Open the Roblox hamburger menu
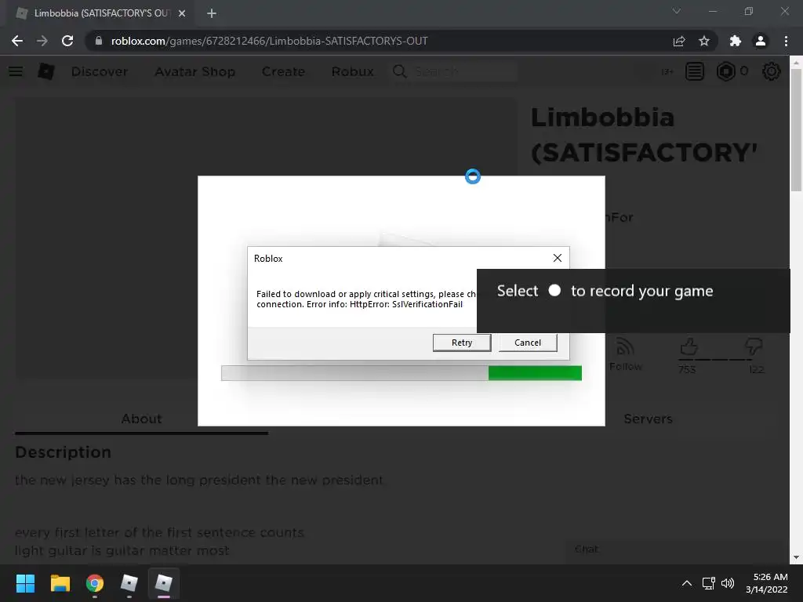The image size is (803, 602). (16, 71)
